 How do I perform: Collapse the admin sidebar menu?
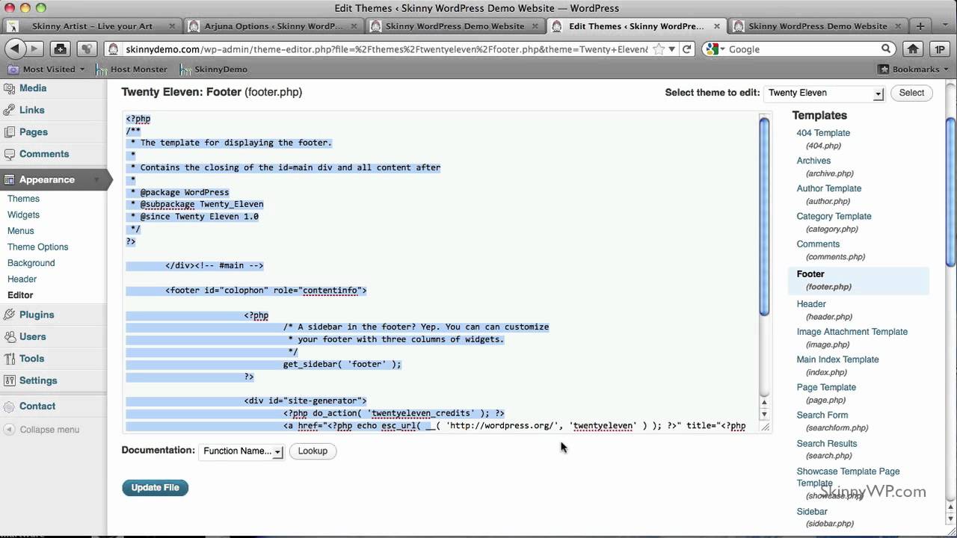click(42, 430)
